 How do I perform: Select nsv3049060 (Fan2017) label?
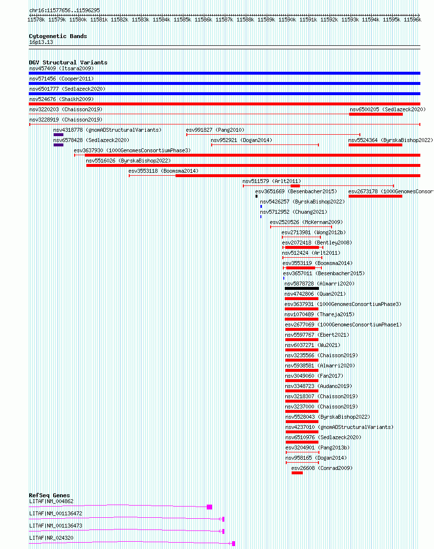[x=314, y=376]
